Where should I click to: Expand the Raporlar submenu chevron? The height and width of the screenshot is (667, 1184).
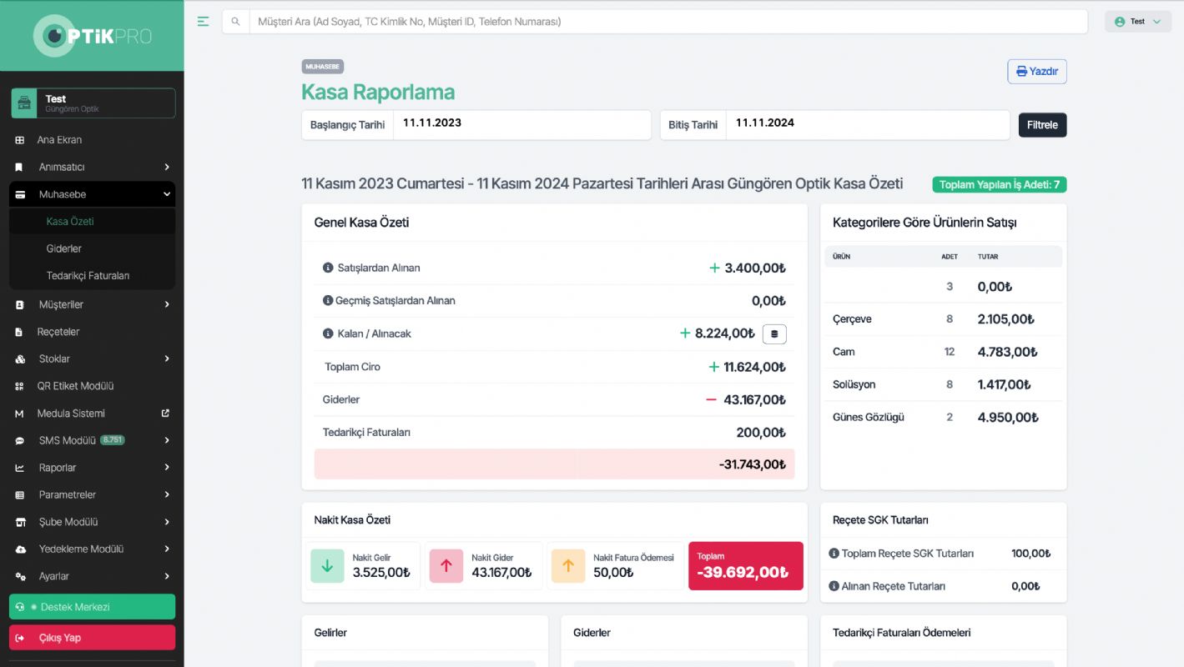(x=167, y=468)
